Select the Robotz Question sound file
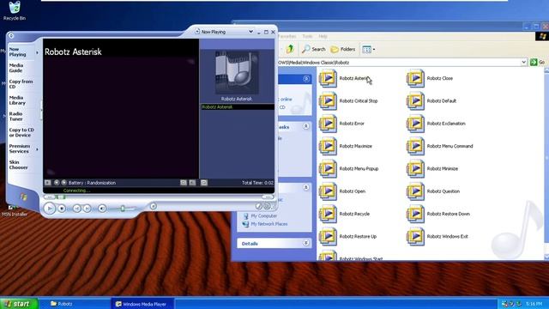Image resolution: width=549 pixels, height=309 pixels. click(433, 191)
